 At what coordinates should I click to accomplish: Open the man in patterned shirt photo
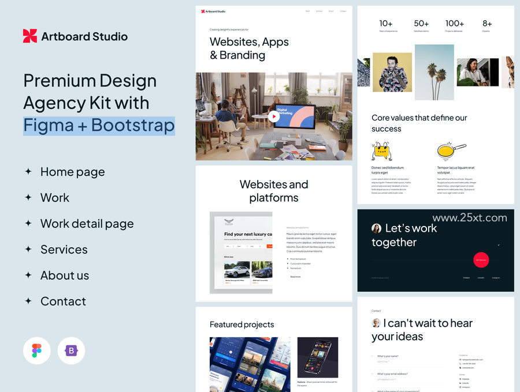tap(392, 72)
